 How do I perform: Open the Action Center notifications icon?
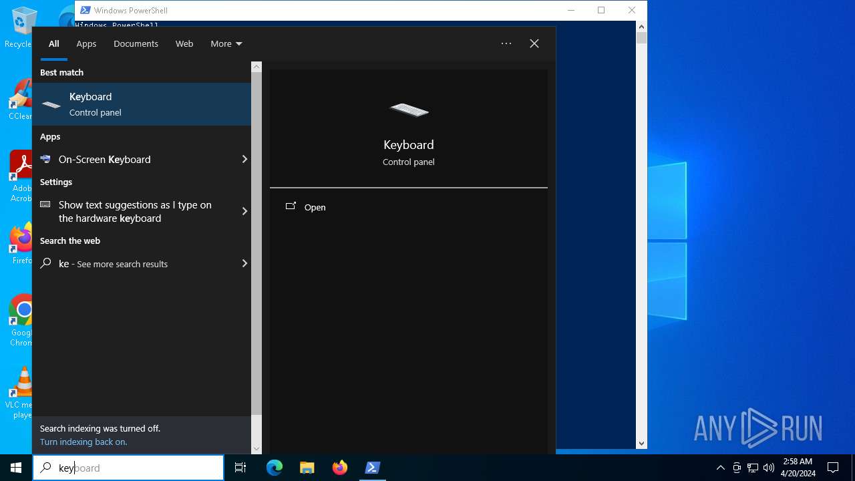(x=833, y=468)
